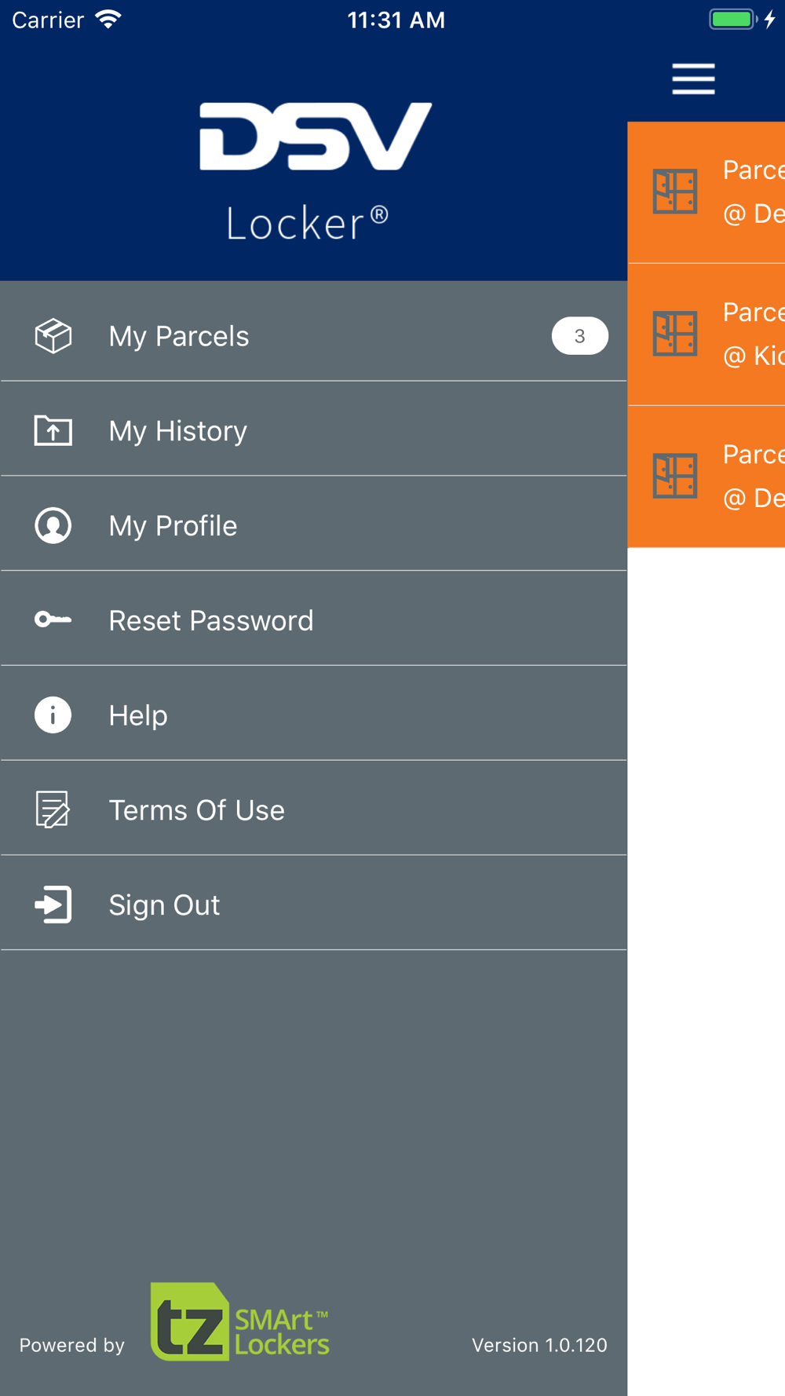This screenshot has height=1396, width=785.
Task: Click the Terms Of Use document icon
Action: coord(53,809)
